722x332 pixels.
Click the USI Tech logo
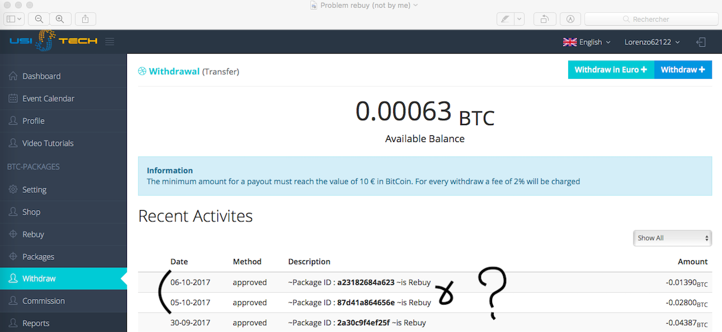53,41
